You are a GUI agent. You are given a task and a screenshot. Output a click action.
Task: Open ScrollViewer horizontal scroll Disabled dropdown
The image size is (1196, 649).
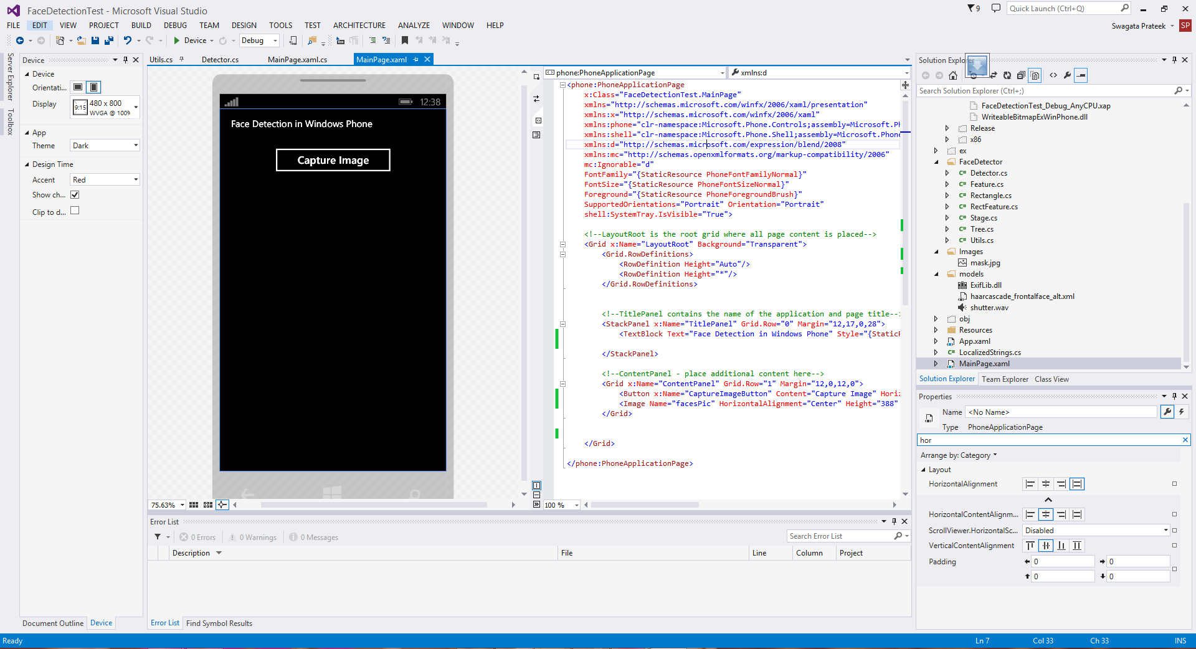point(1096,530)
